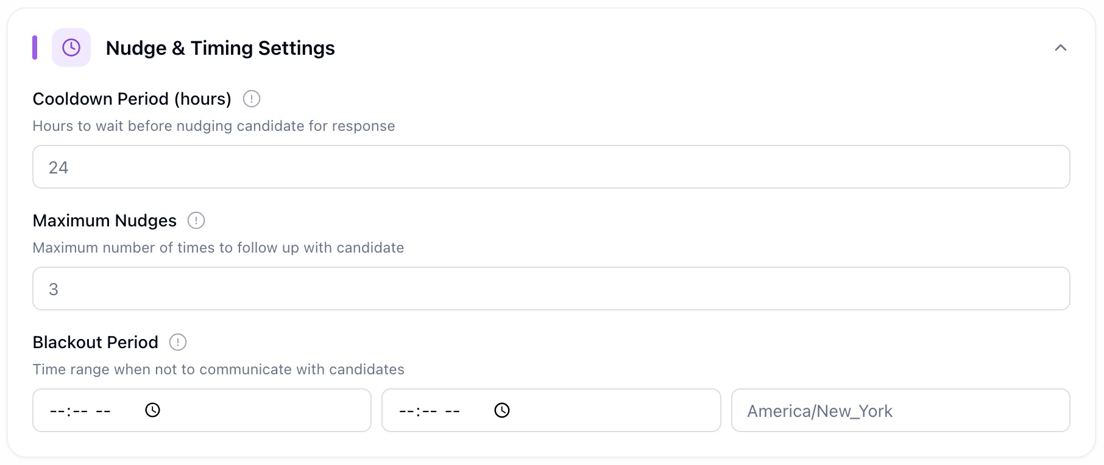Collapse the Nudge & Timing Settings section
Viewport: 1104px width, 465px height.
click(1060, 47)
